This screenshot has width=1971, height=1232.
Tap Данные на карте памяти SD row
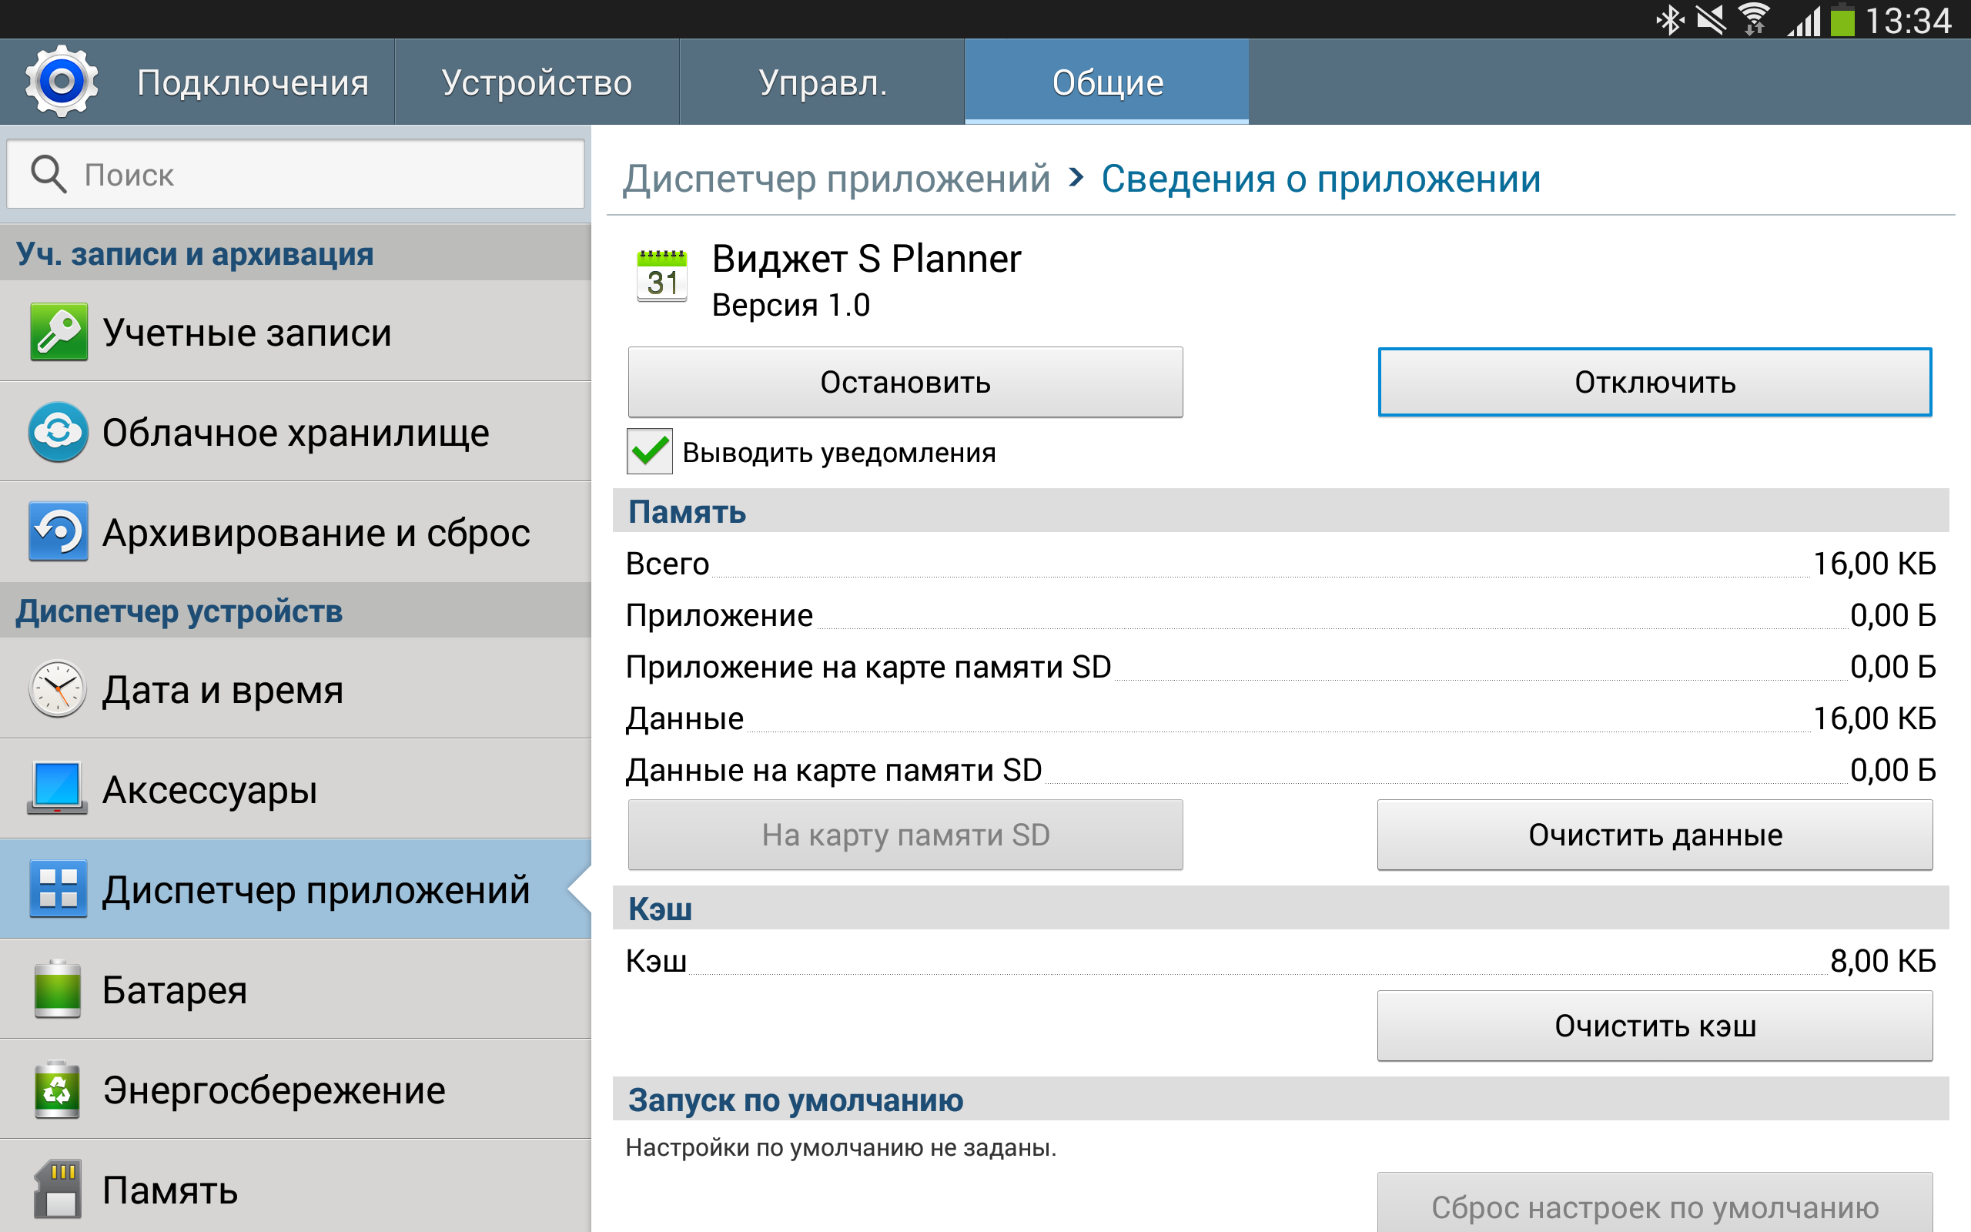pos(1280,769)
